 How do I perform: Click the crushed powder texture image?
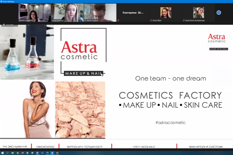pyautogui.click(x=80, y=110)
